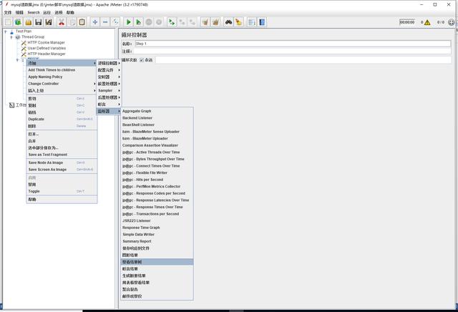Toggle the 永远 (forever) loop checkbox
Screen dimensions: 458x312
[142, 60]
